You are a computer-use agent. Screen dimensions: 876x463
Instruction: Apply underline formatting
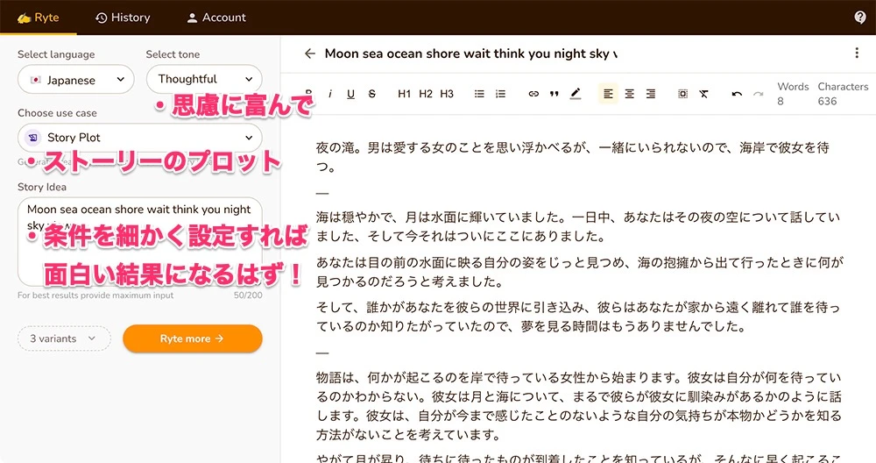click(351, 94)
